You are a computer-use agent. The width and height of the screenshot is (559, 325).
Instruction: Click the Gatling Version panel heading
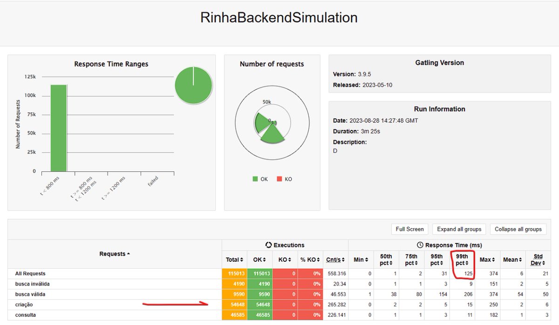tap(439, 62)
